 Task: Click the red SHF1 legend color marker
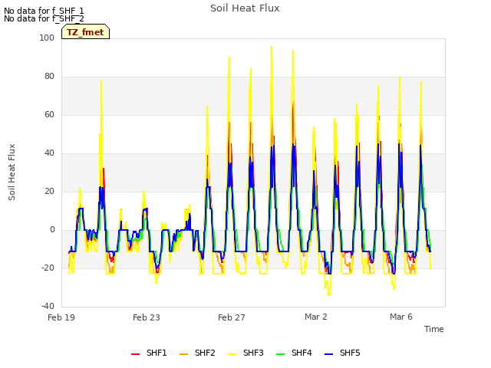coord(135,354)
